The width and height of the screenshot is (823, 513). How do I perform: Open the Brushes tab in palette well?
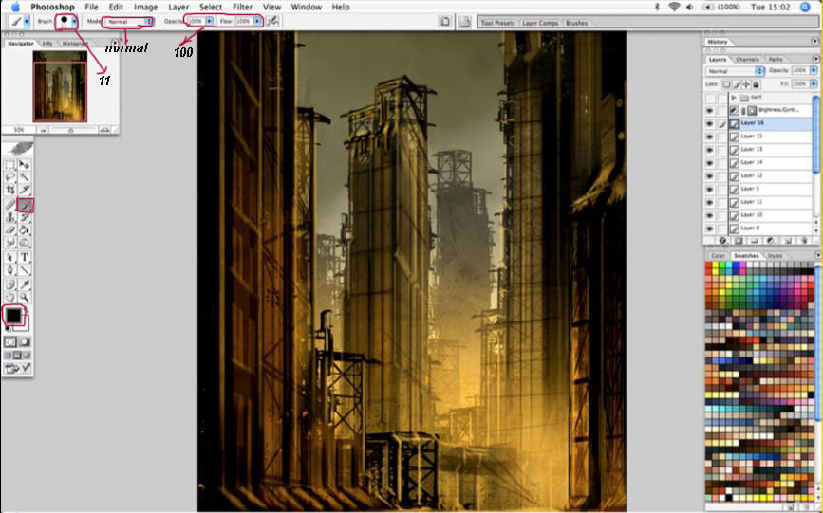576,23
